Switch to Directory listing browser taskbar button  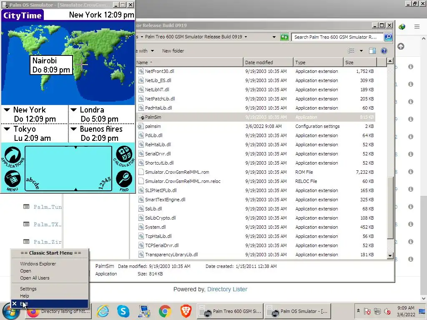click(x=58, y=311)
